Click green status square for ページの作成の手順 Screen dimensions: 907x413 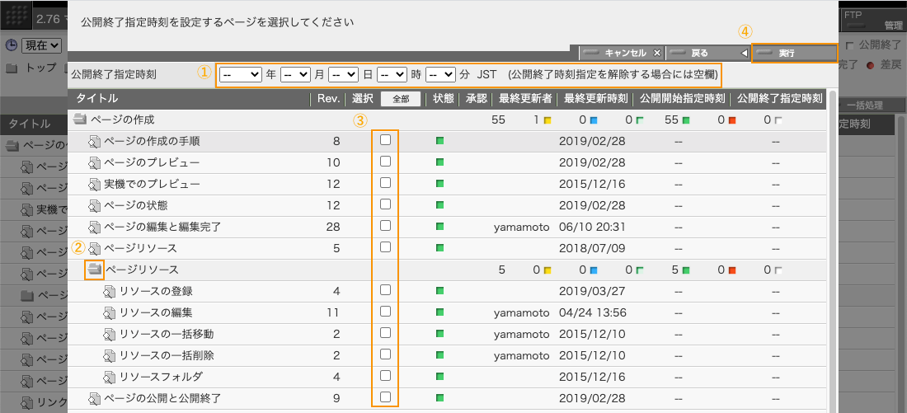439,141
